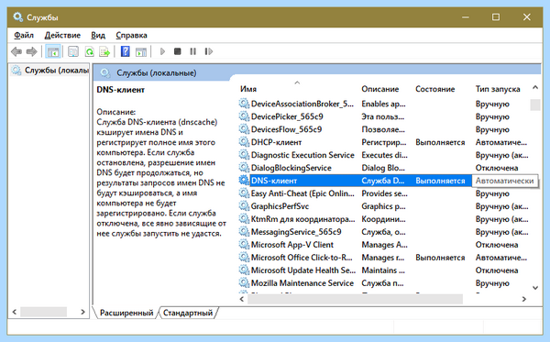
Task: Click the left pane scroll-left arrow
Action: click(15, 312)
